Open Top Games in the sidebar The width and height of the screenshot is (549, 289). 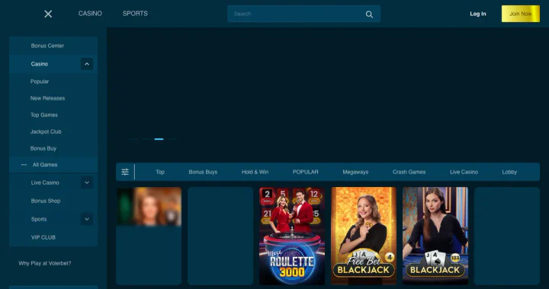click(x=44, y=115)
